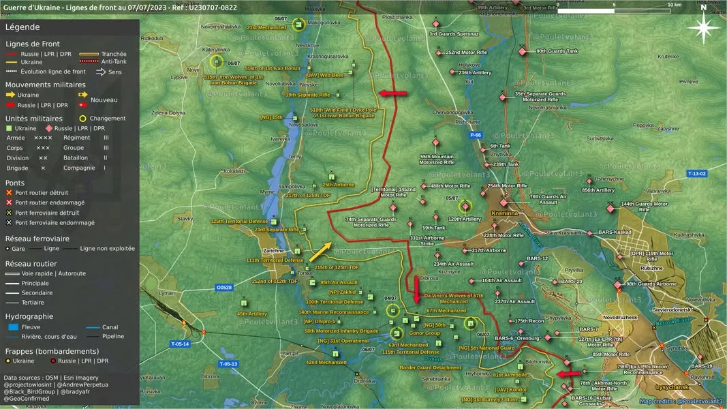
Task: Click the @GeoConfirmed data source credit
Action: [27, 398]
